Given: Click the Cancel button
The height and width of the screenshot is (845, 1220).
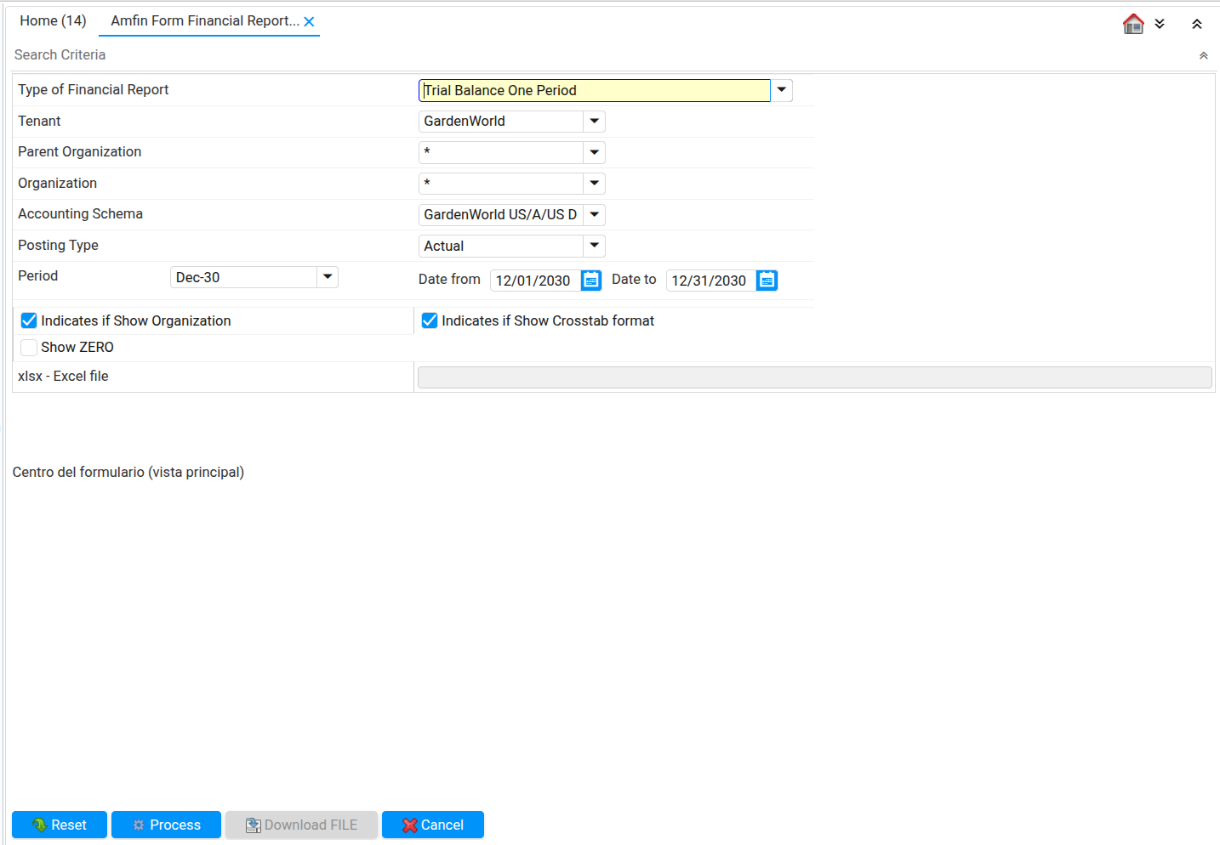Looking at the screenshot, I should point(432,825).
